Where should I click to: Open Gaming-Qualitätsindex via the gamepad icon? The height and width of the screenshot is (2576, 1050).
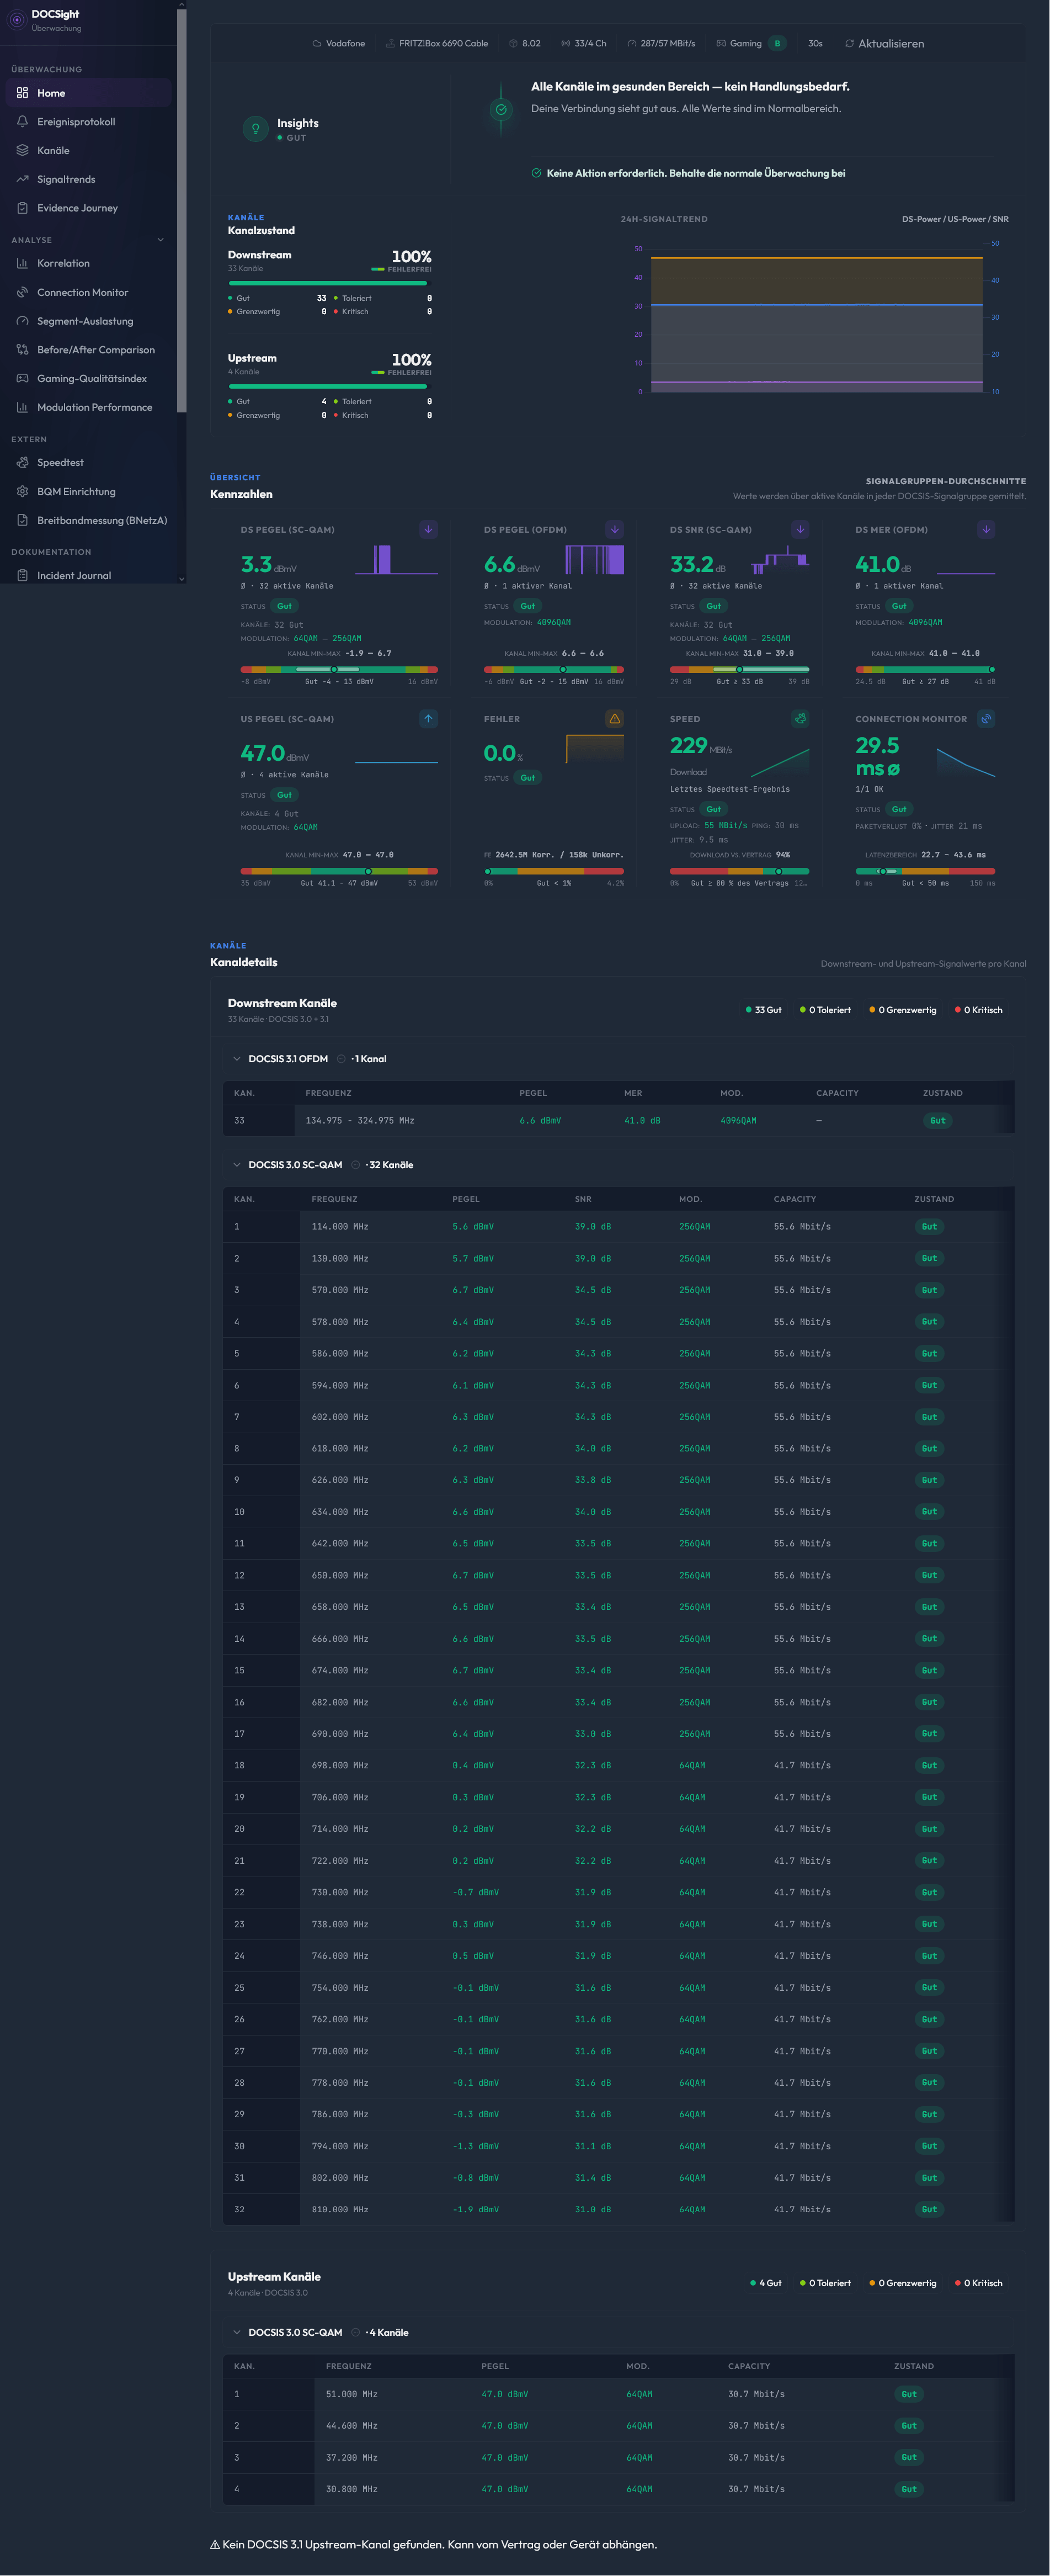22,378
